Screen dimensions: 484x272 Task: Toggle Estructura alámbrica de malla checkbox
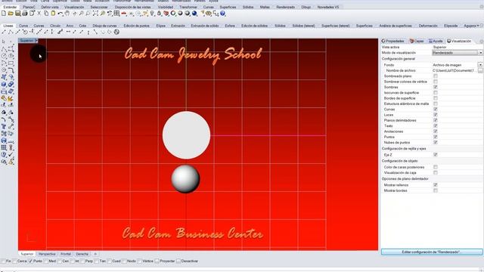point(436,104)
